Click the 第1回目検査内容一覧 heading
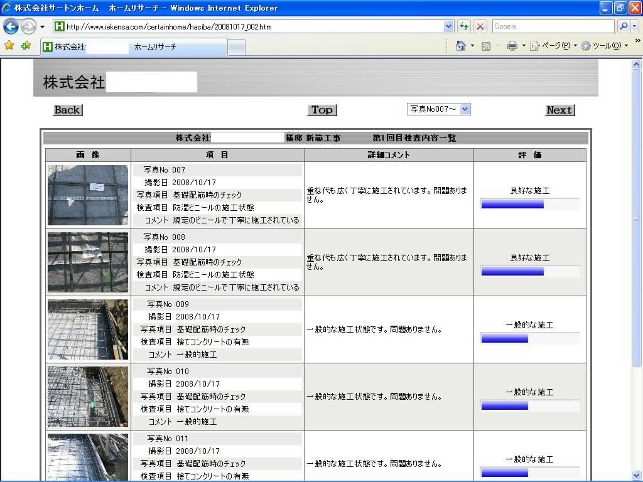Screen dimensions: 643x482 [414, 138]
